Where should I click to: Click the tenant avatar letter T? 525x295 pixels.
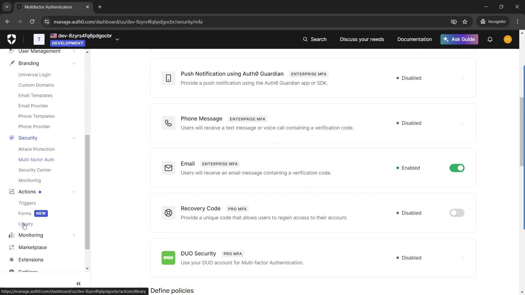pos(39,39)
